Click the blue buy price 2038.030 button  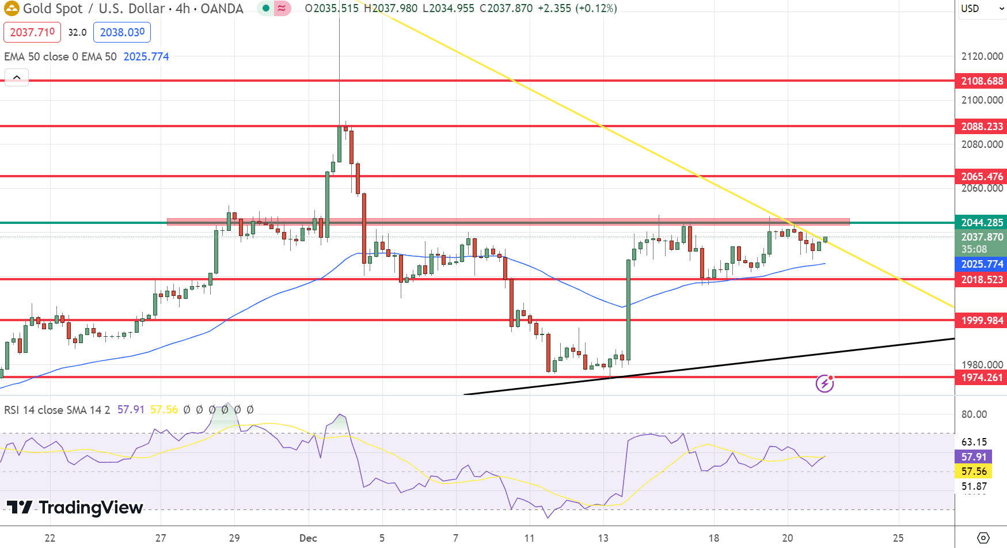click(x=122, y=32)
